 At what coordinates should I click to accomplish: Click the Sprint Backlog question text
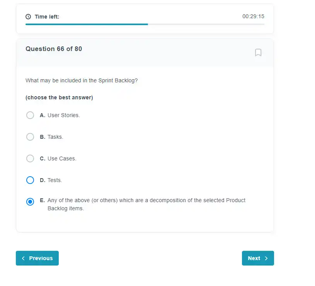click(x=82, y=80)
